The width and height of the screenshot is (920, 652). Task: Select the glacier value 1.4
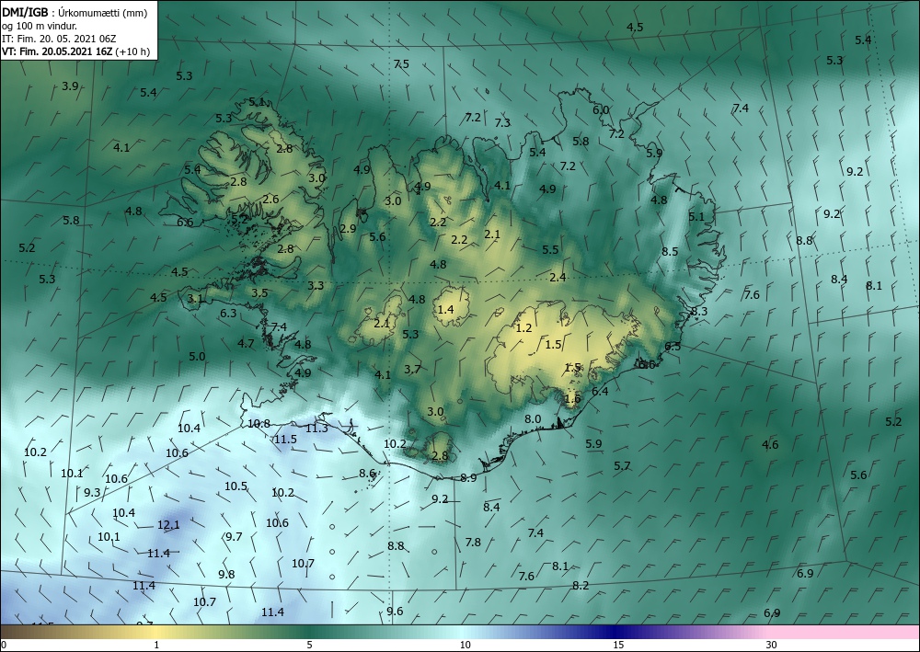coord(446,309)
